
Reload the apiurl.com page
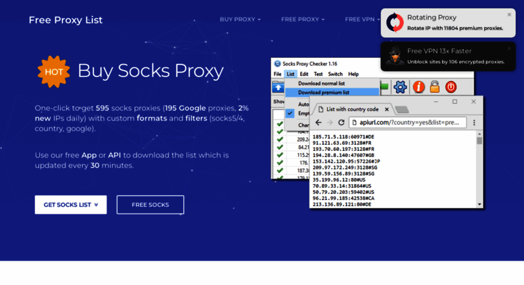coord(341,123)
